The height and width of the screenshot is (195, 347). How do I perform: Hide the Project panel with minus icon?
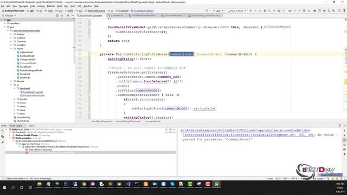73,16
